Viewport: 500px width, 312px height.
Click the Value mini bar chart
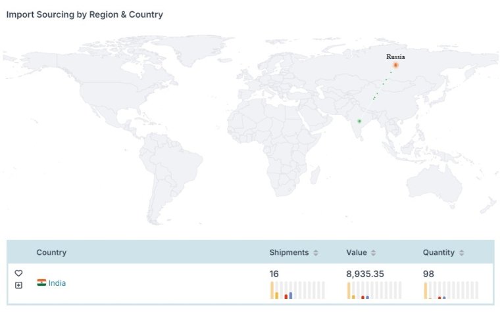374,290
